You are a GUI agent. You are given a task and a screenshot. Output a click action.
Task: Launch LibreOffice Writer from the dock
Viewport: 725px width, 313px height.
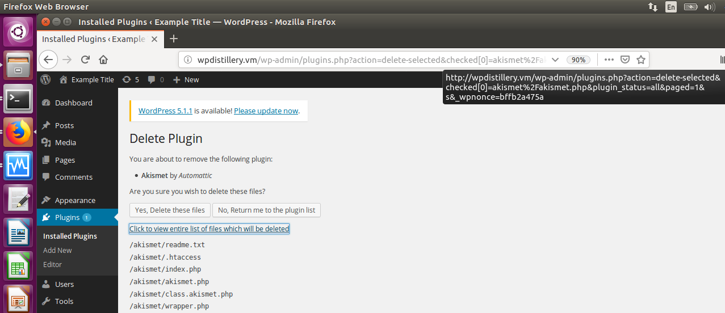click(x=18, y=232)
